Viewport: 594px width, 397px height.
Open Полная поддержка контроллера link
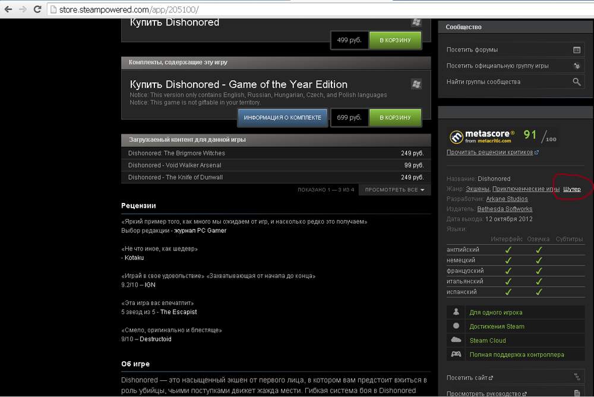click(x=517, y=355)
